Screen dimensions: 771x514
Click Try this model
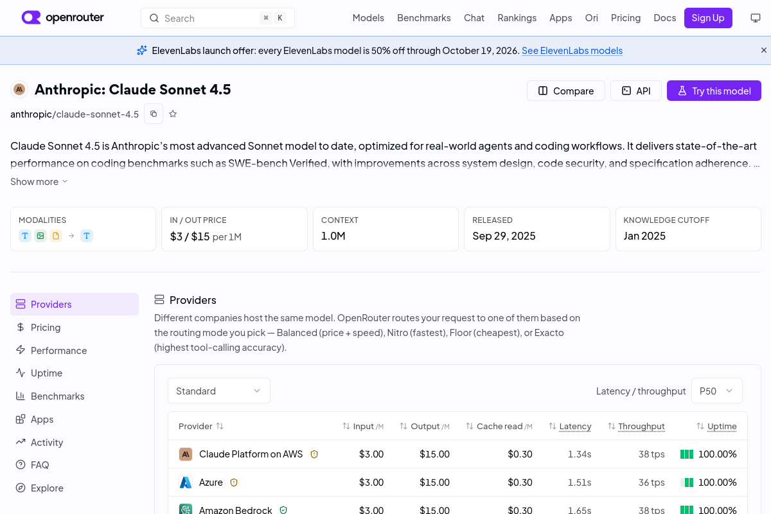(714, 91)
